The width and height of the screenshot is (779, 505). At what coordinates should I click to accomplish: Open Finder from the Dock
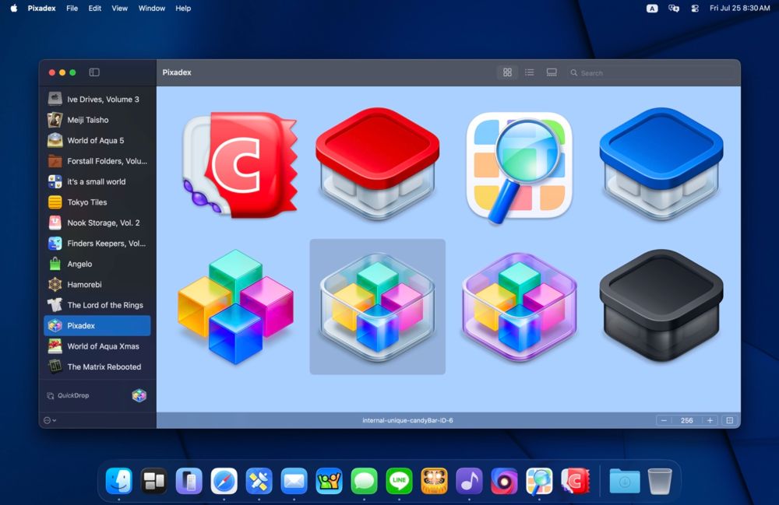click(119, 481)
